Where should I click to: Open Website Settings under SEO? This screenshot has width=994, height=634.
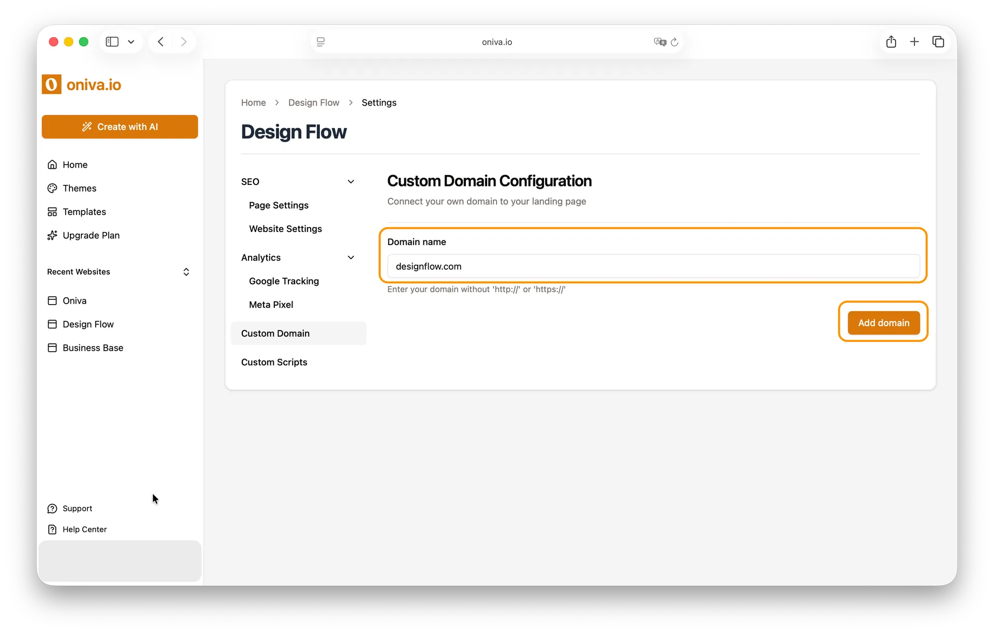click(x=285, y=228)
